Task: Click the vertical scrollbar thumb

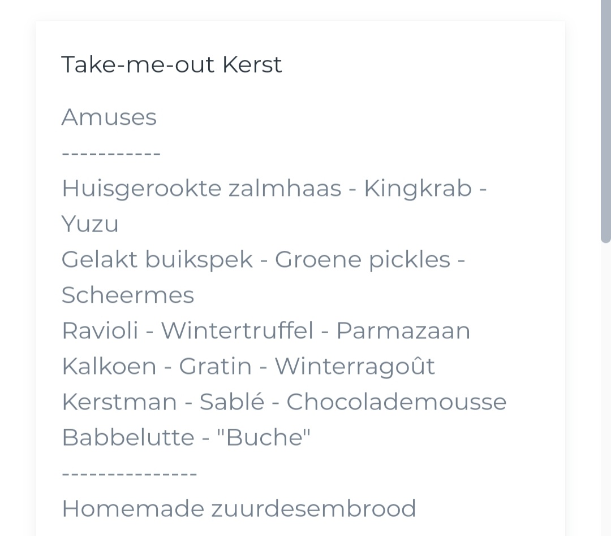Action: coord(606,121)
